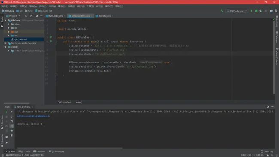Expand the out folder

pyautogui.click(x=9, y=32)
